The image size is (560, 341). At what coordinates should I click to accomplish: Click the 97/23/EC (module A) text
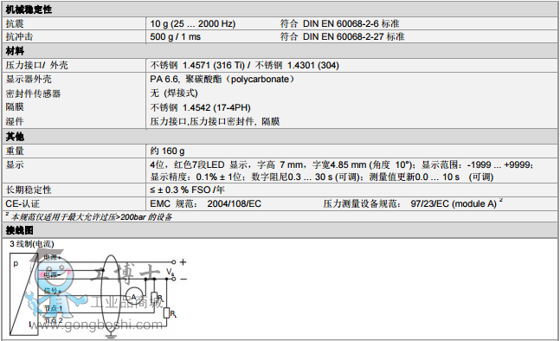[454, 203]
